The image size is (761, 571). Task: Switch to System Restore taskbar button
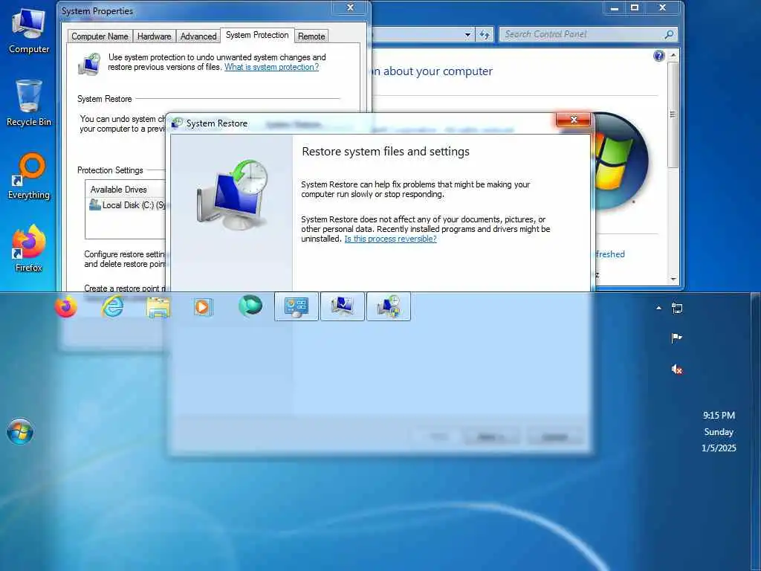tap(388, 306)
